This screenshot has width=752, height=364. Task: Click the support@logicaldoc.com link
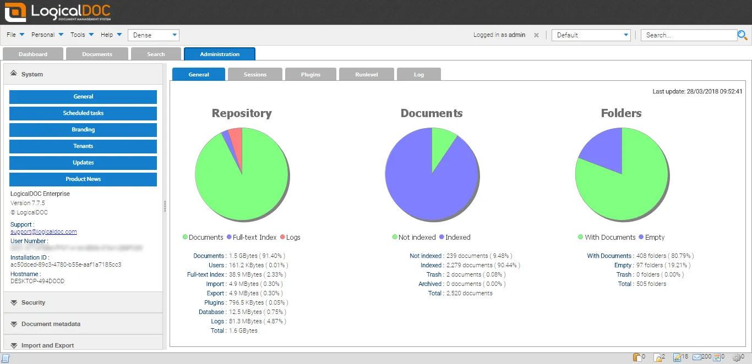click(43, 231)
